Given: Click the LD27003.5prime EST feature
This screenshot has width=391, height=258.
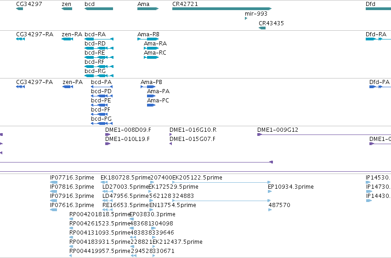Looking at the screenshot, I should [x=107, y=191].
